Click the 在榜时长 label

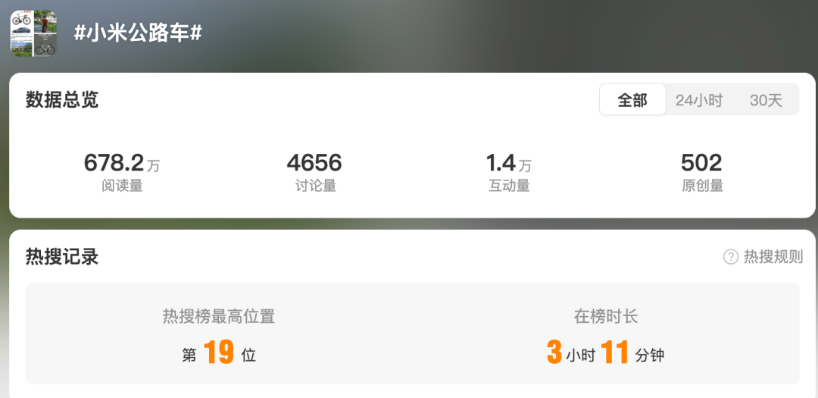pos(606,317)
